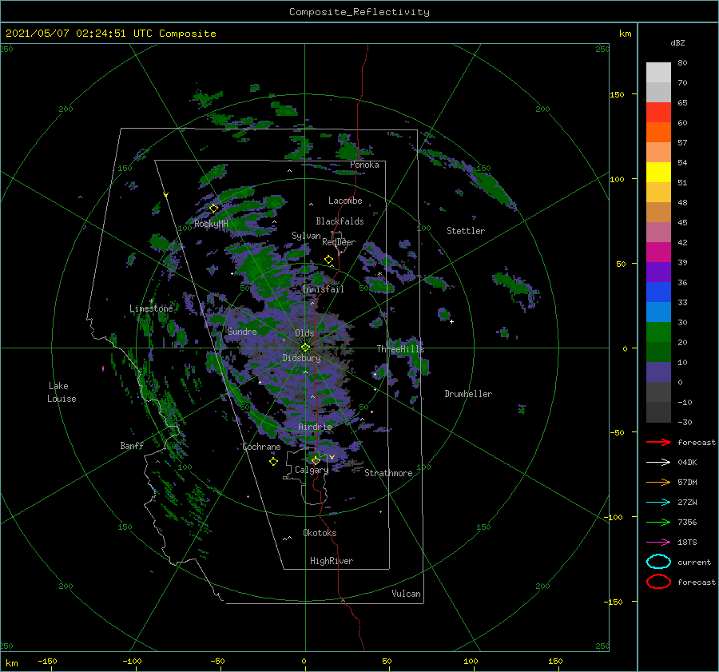The width and height of the screenshot is (719, 672).
Task: Select the gold 51 dBZ swatch
Action: (658, 193)
